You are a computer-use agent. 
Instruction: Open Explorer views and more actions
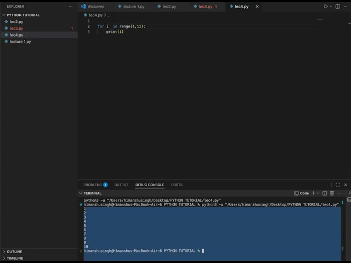click(71, 7)
